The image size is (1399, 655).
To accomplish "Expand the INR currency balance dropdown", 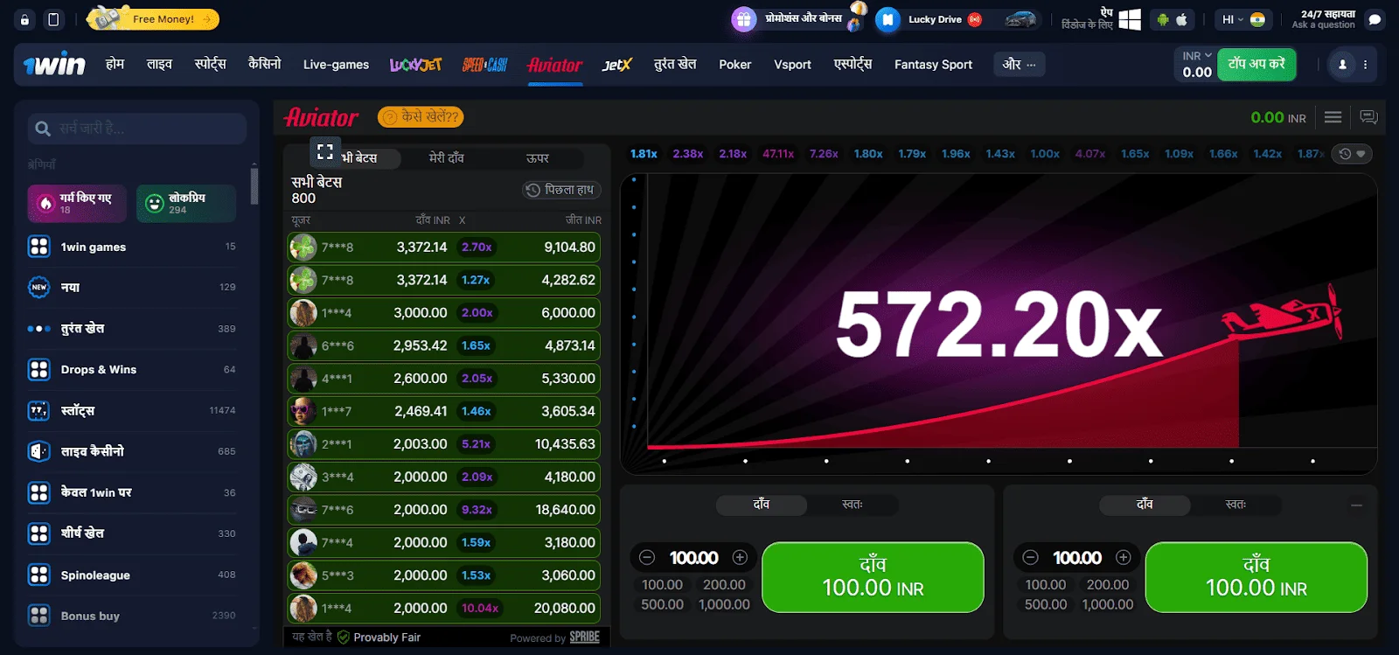I will [x=1196, y=56].
